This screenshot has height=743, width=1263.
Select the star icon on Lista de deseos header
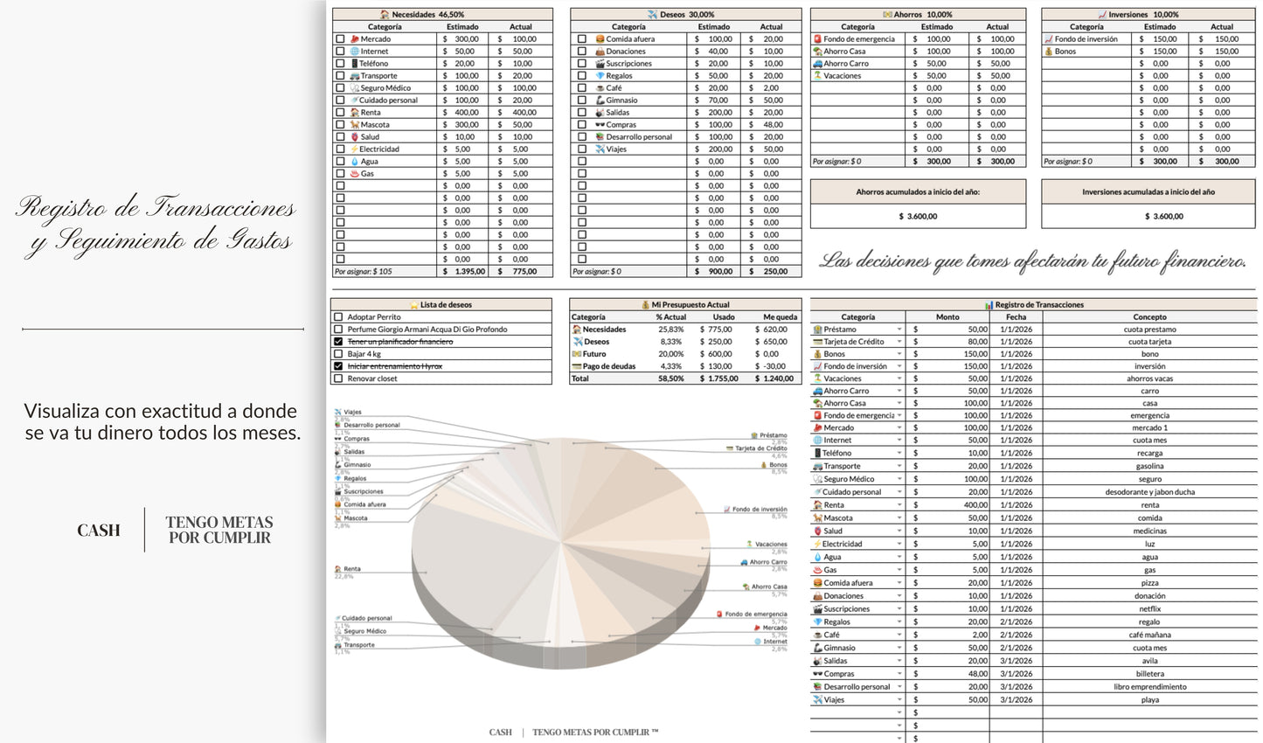coord(413,304)
